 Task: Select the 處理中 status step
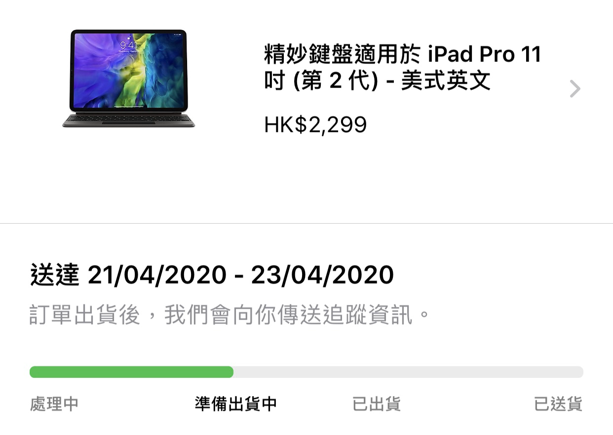pyautogui.click(x=54, y=404)
